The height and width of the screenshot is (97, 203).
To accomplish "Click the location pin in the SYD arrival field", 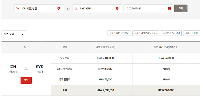I will pyautogui.click(x=117, y=9).
